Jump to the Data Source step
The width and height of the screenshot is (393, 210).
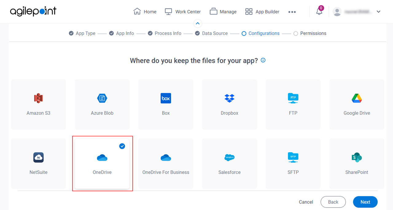pos(212,33)
